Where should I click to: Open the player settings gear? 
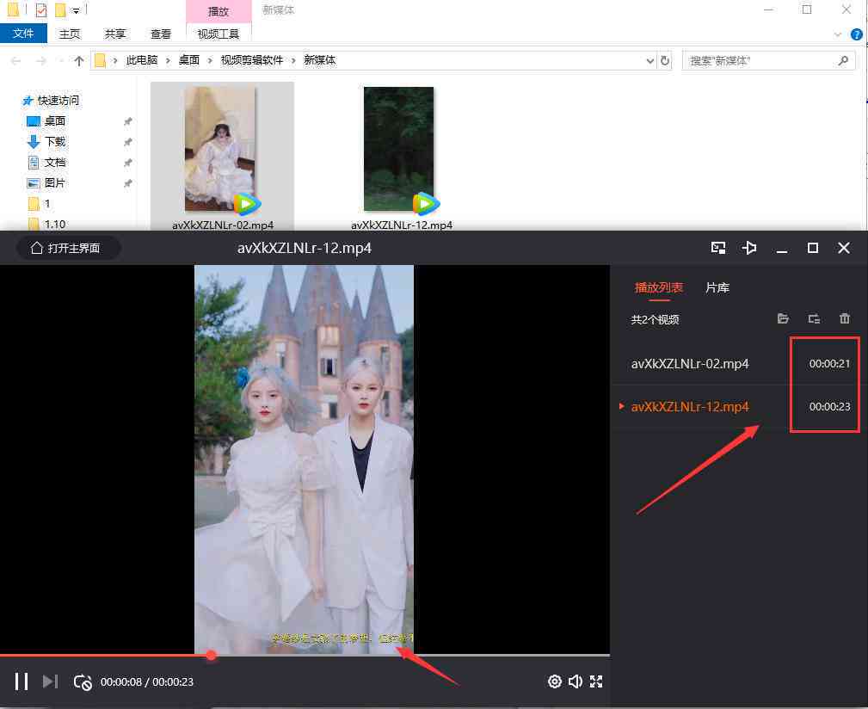pos(555,681)
